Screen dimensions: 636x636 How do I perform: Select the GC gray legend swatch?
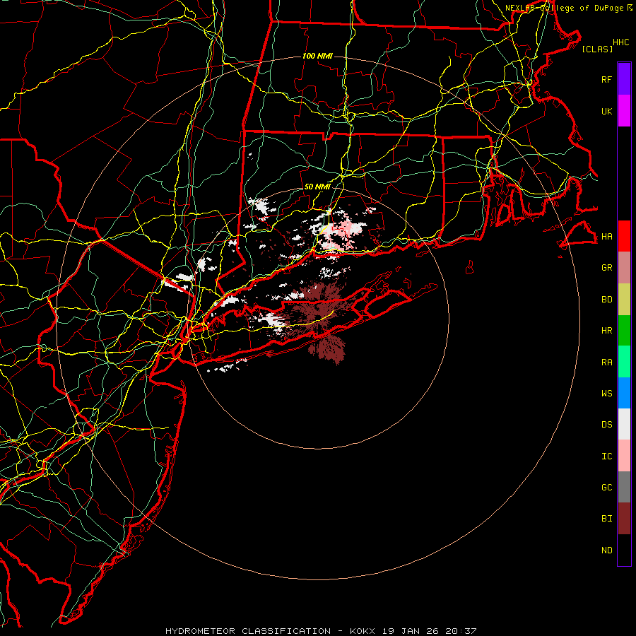pyautogui.click(x=624, y=487)
